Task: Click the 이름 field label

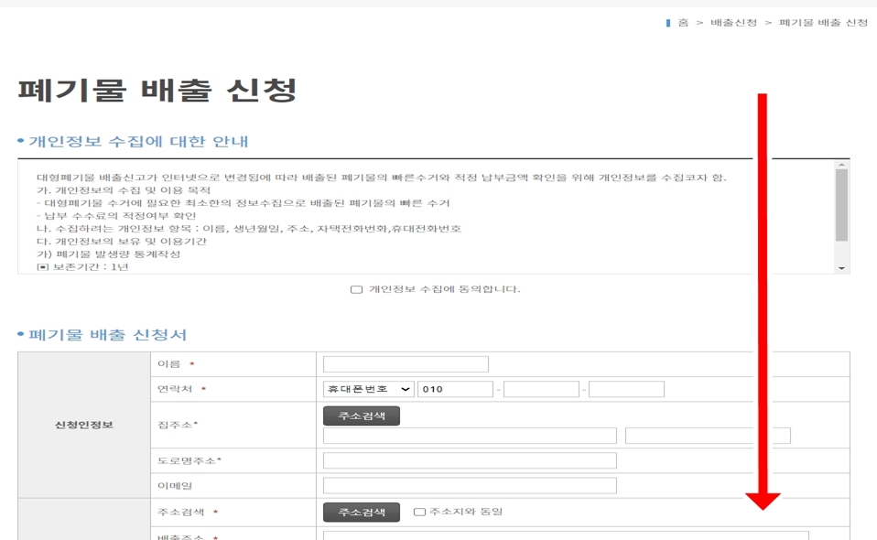Action: click(168, 364)
